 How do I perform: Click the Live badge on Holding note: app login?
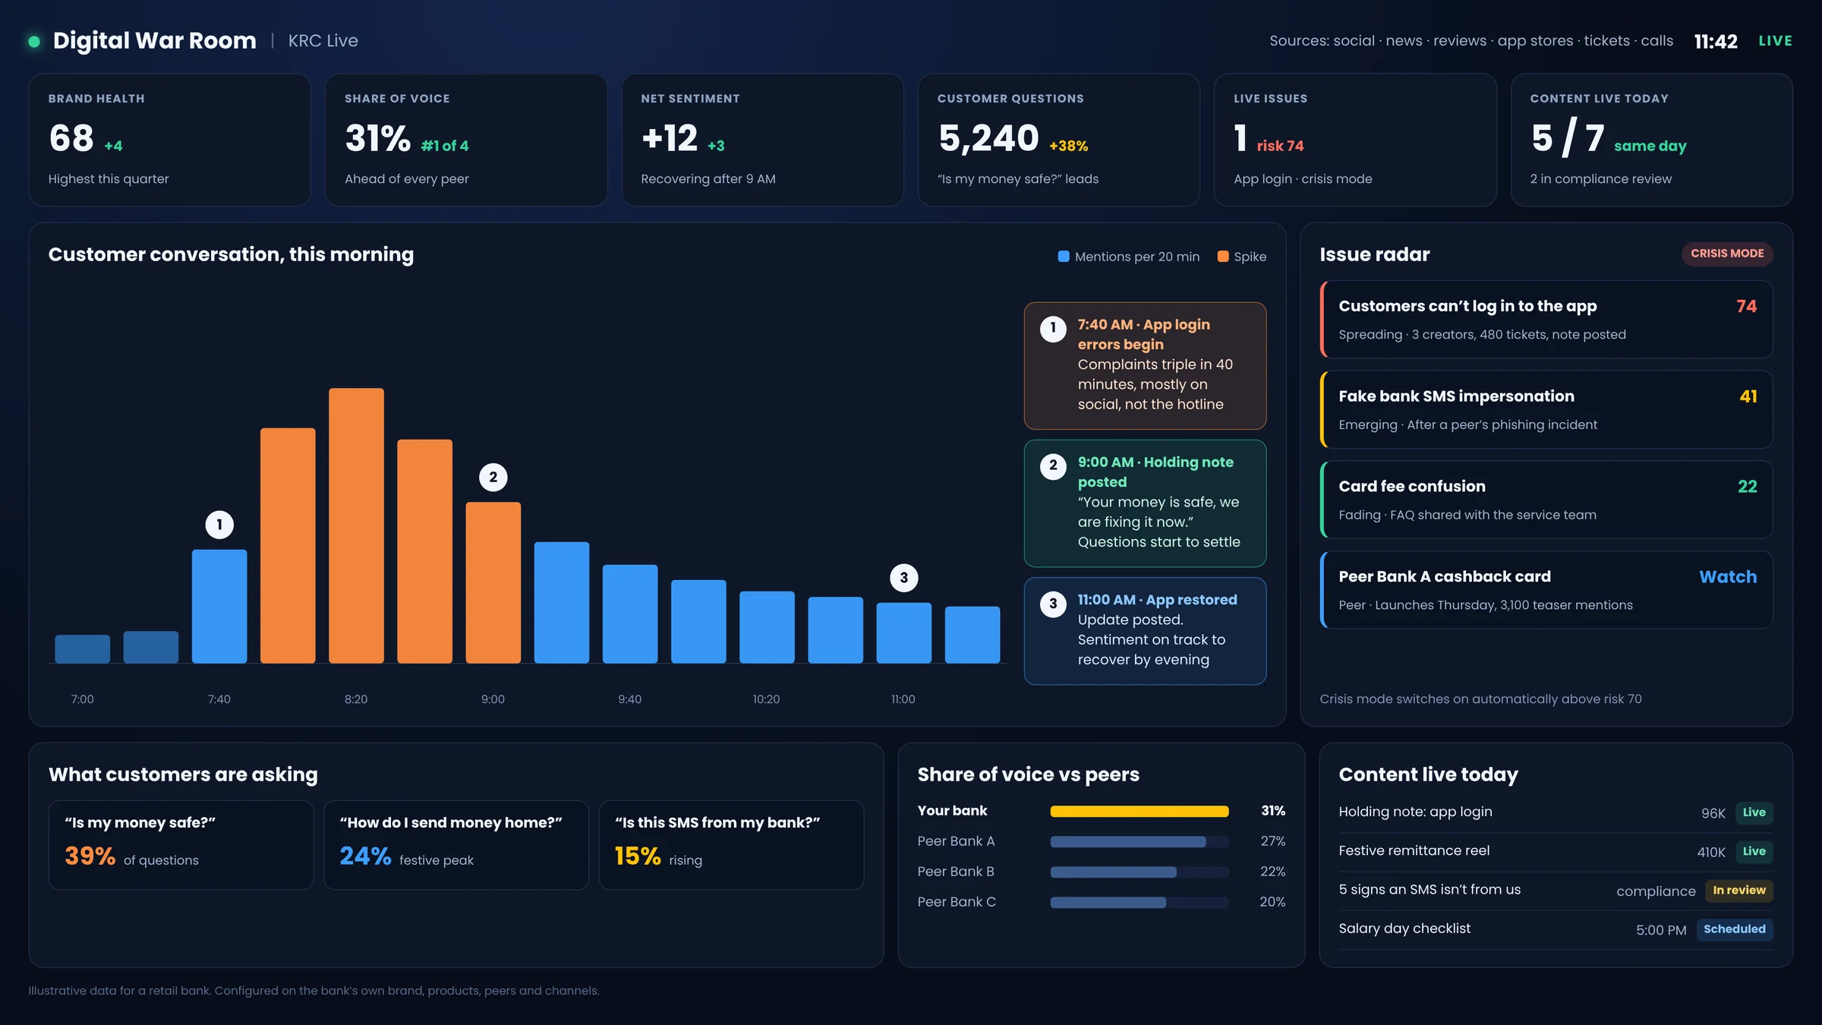click(x=1754, y=812)
